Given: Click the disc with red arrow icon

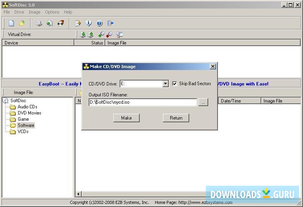Looking at the screenshot, I should 110,34.
